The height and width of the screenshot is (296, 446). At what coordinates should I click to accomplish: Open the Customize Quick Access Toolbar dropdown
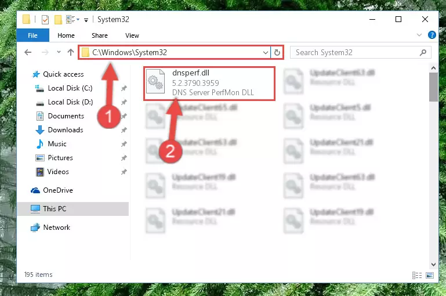coord(86,20)
